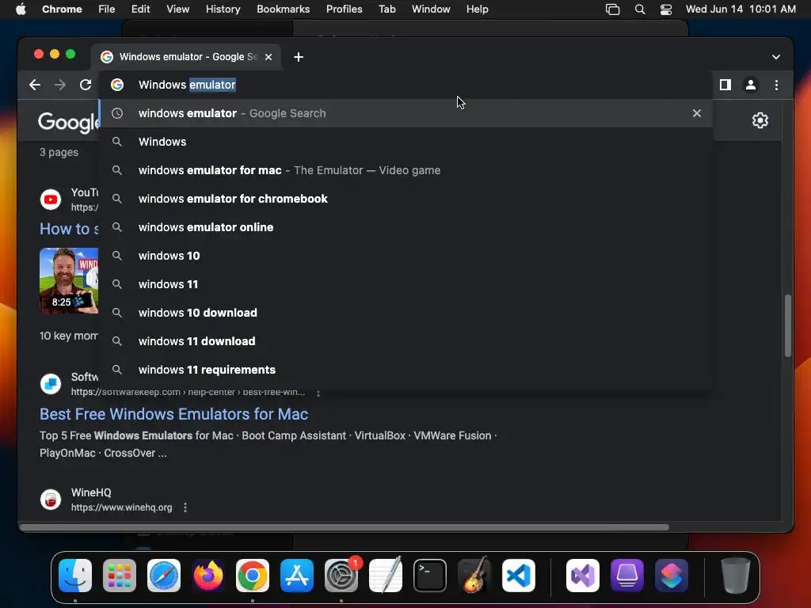The image size is (811, 608).
Task: Open Launchpad from the Dock
Action: pos(120,576)
